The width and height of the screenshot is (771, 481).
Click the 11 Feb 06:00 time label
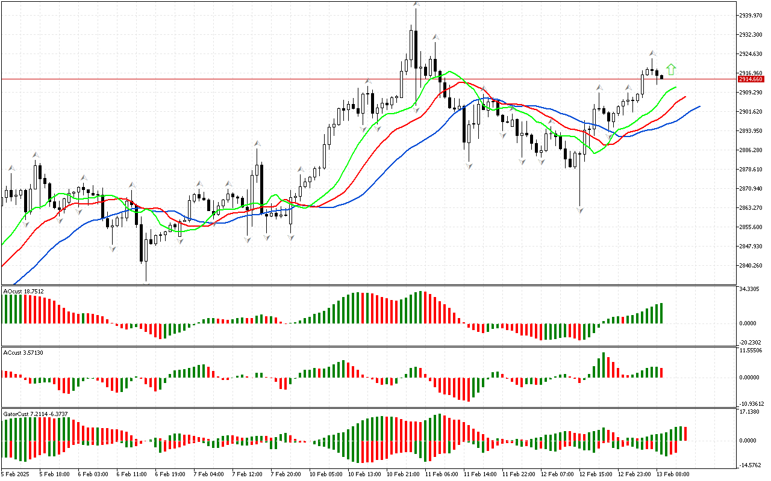click(441, 474)
